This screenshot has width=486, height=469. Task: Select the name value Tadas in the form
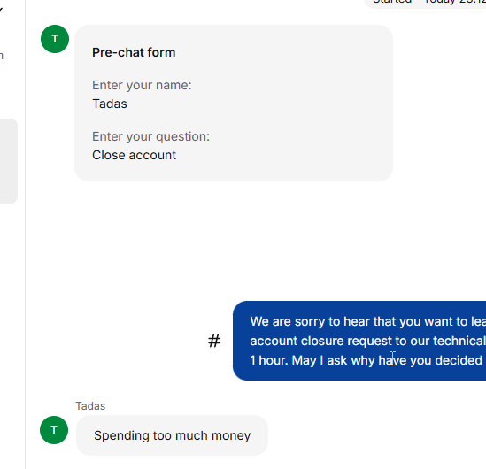pyautogui.click(x=110, y=104)
